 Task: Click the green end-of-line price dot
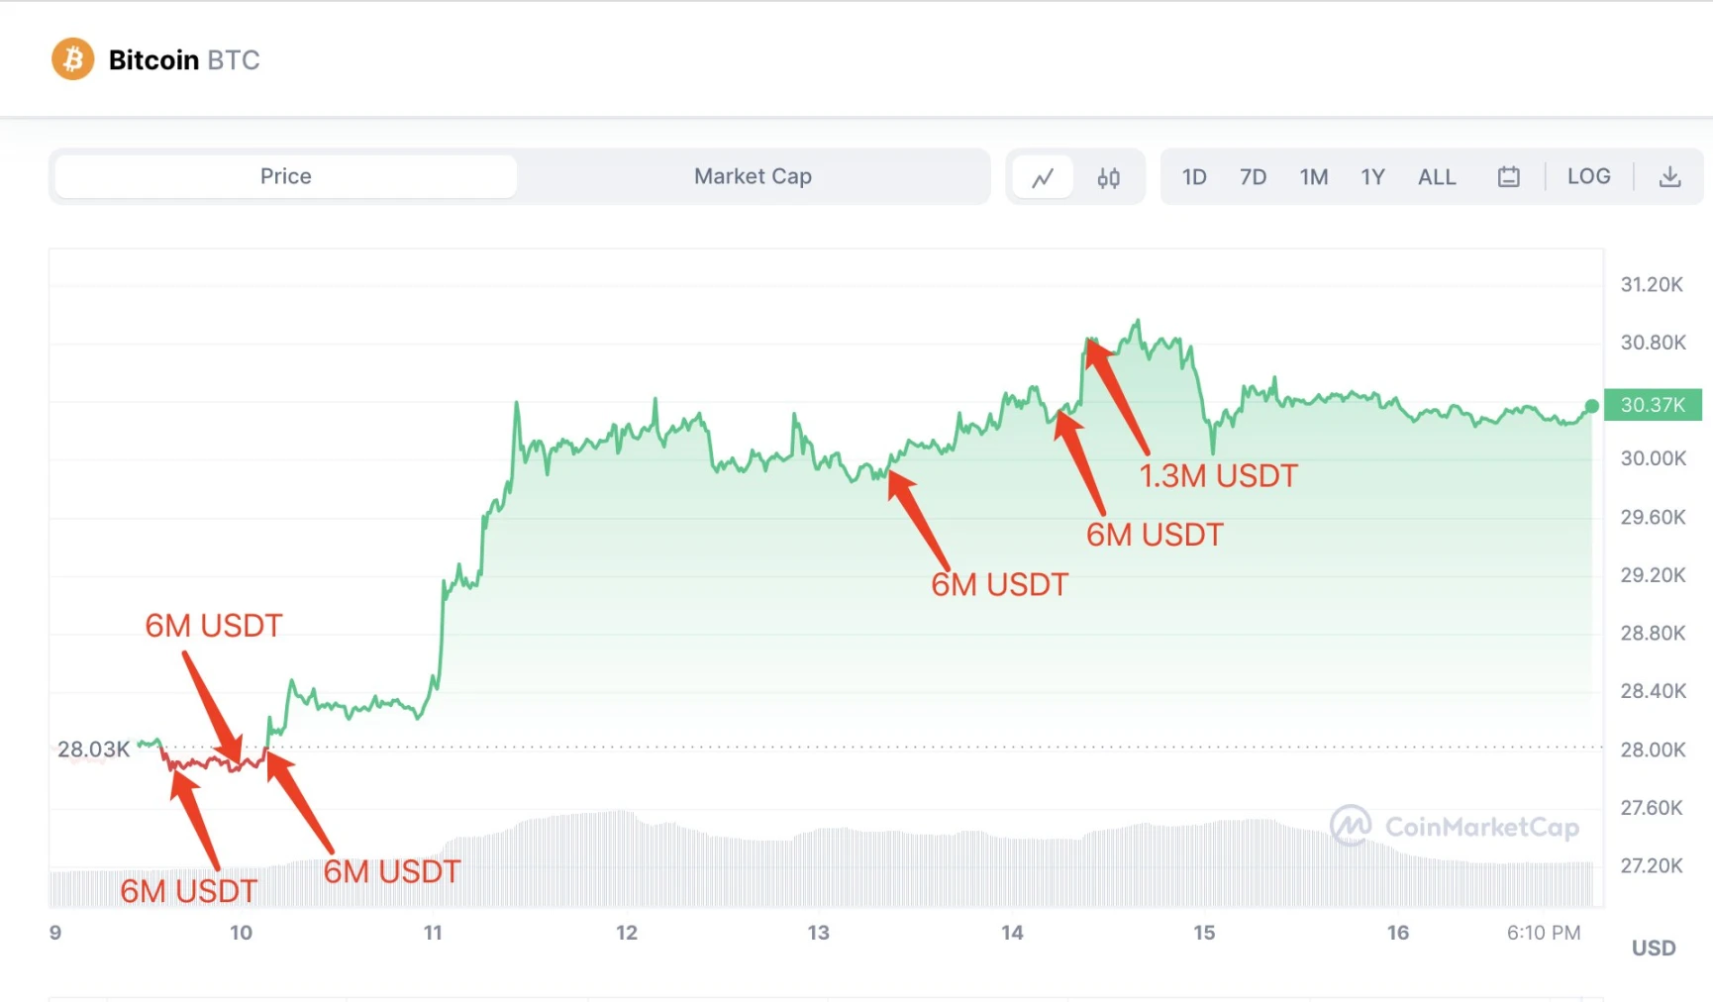tap(1591, 406)
